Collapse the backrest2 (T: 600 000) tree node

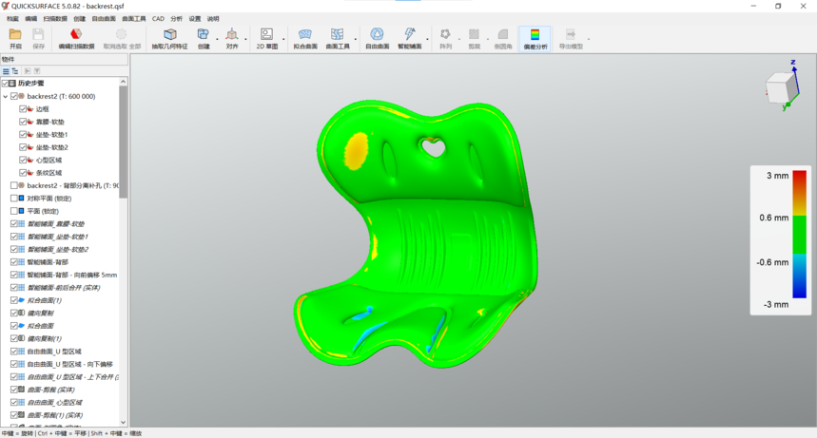[5, 96]
